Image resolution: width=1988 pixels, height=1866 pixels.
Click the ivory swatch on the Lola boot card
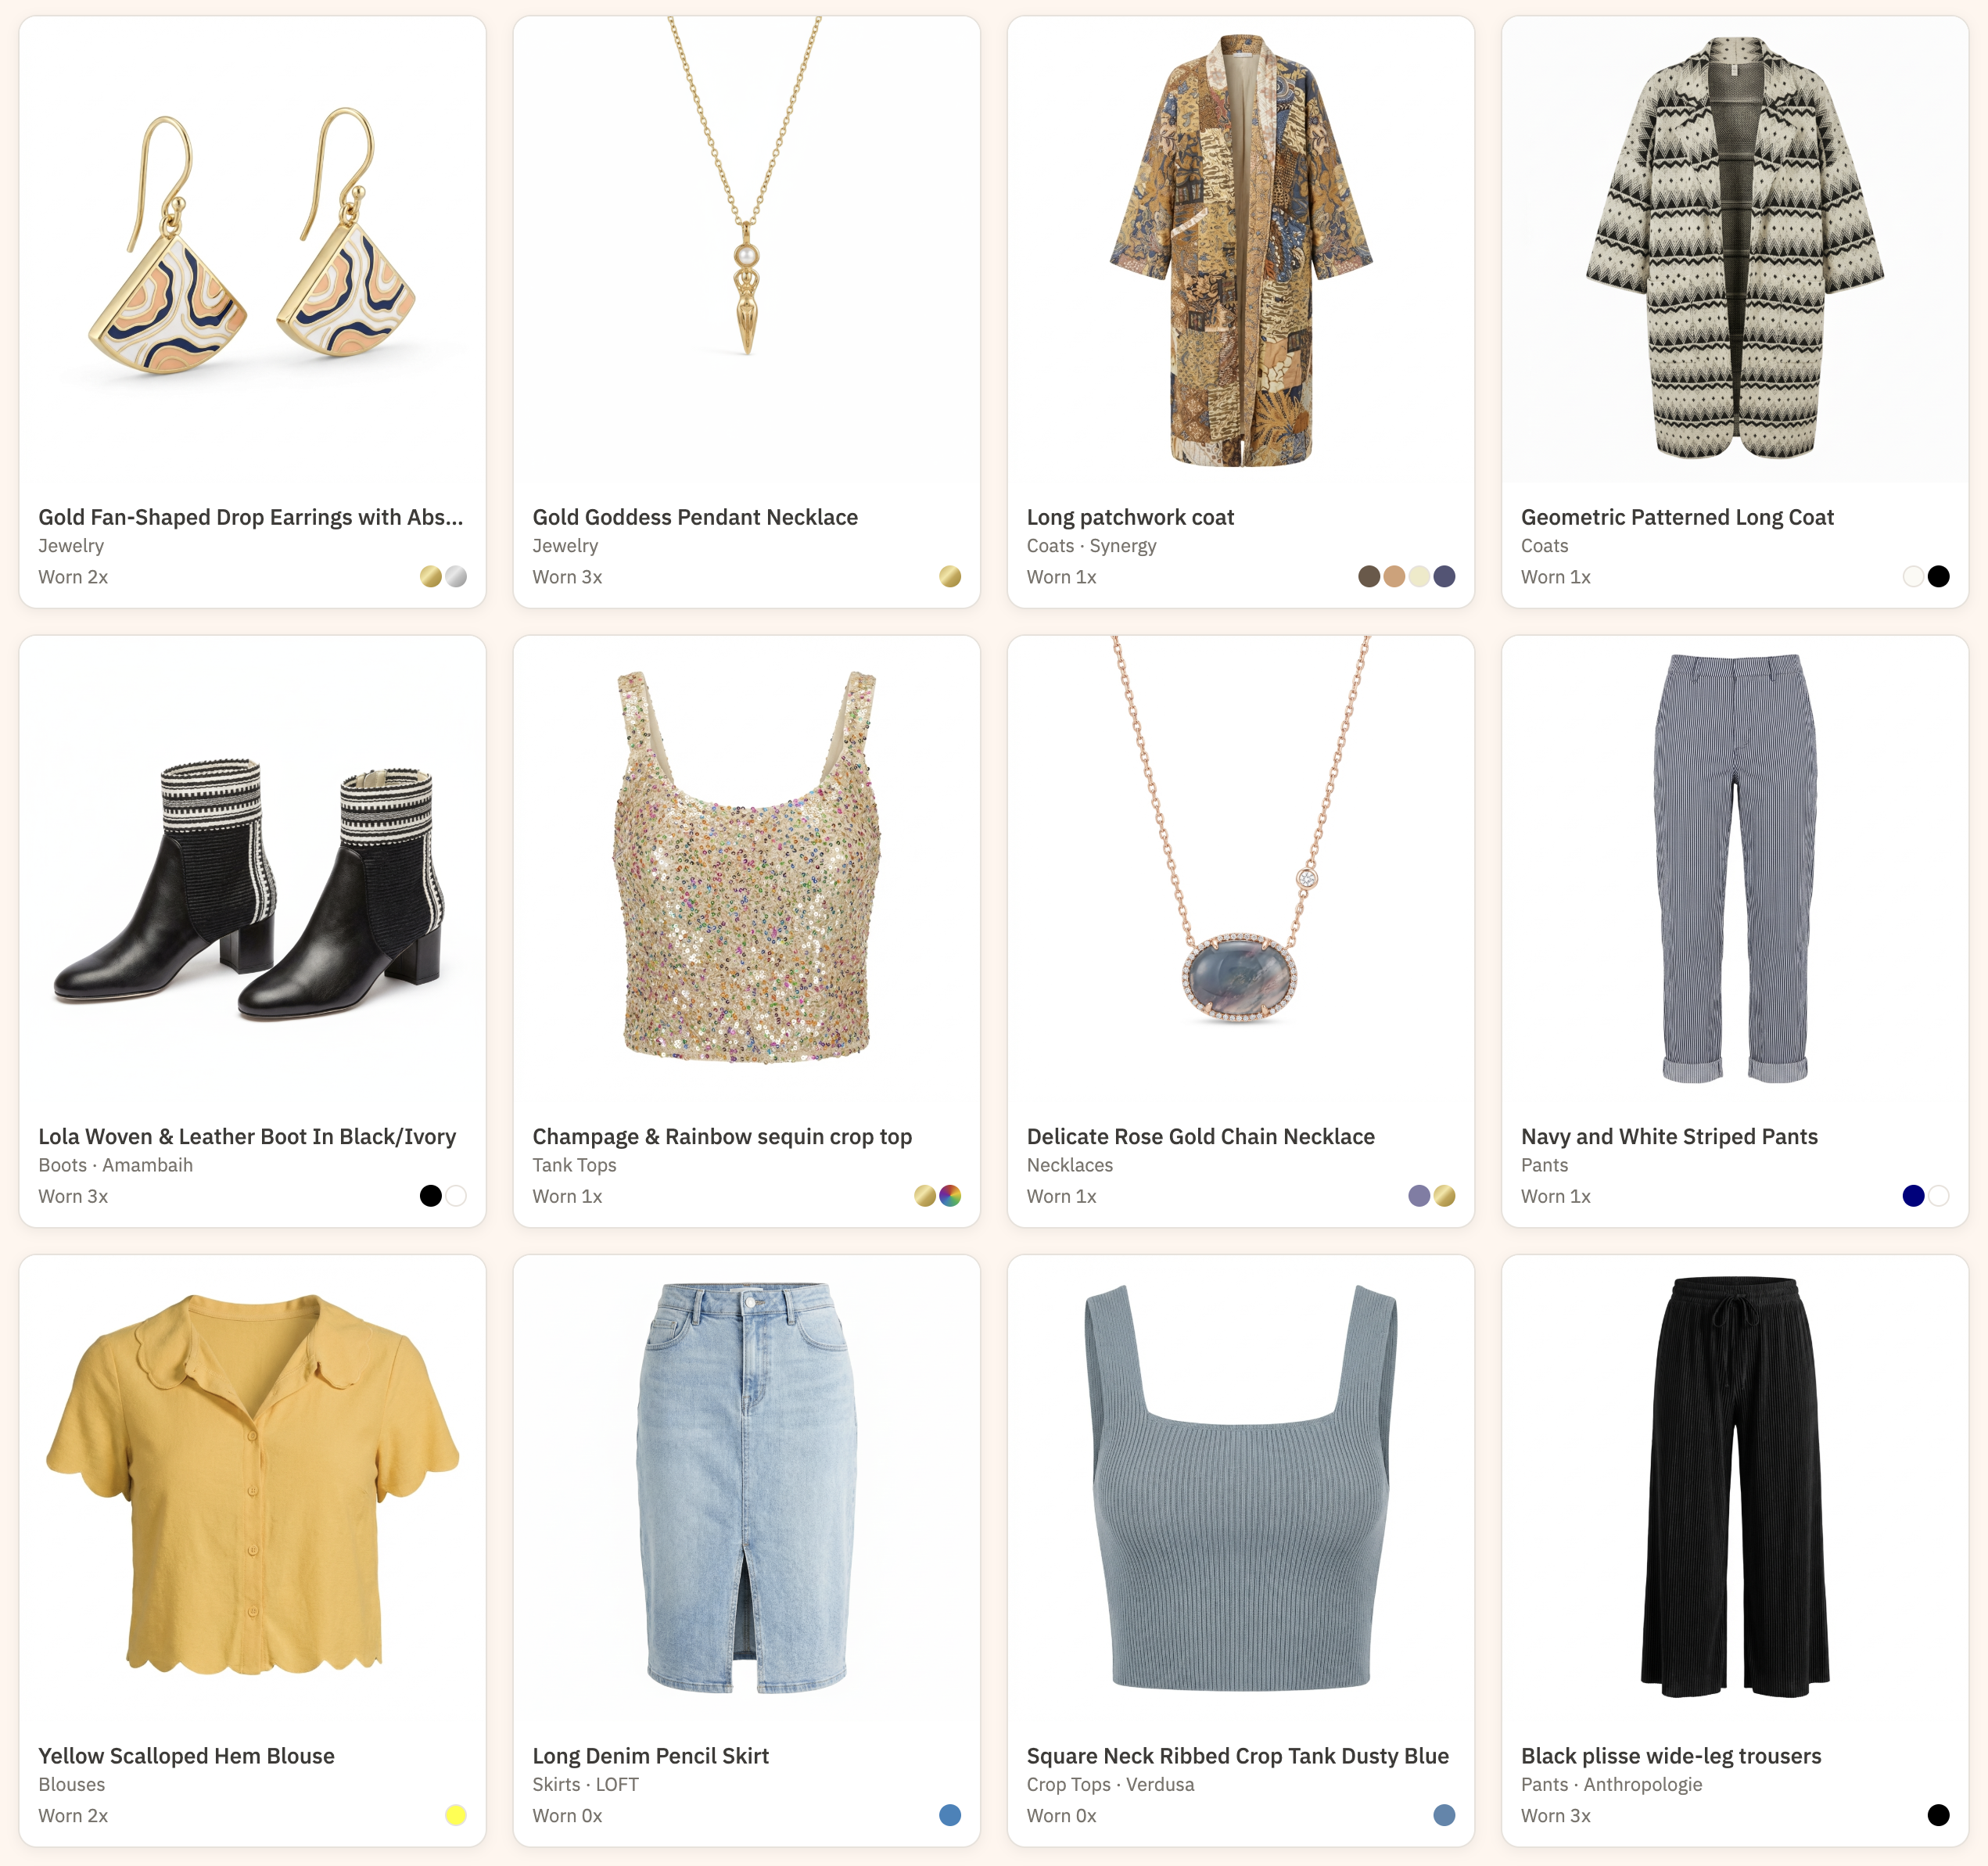[x=456, y=1196]
